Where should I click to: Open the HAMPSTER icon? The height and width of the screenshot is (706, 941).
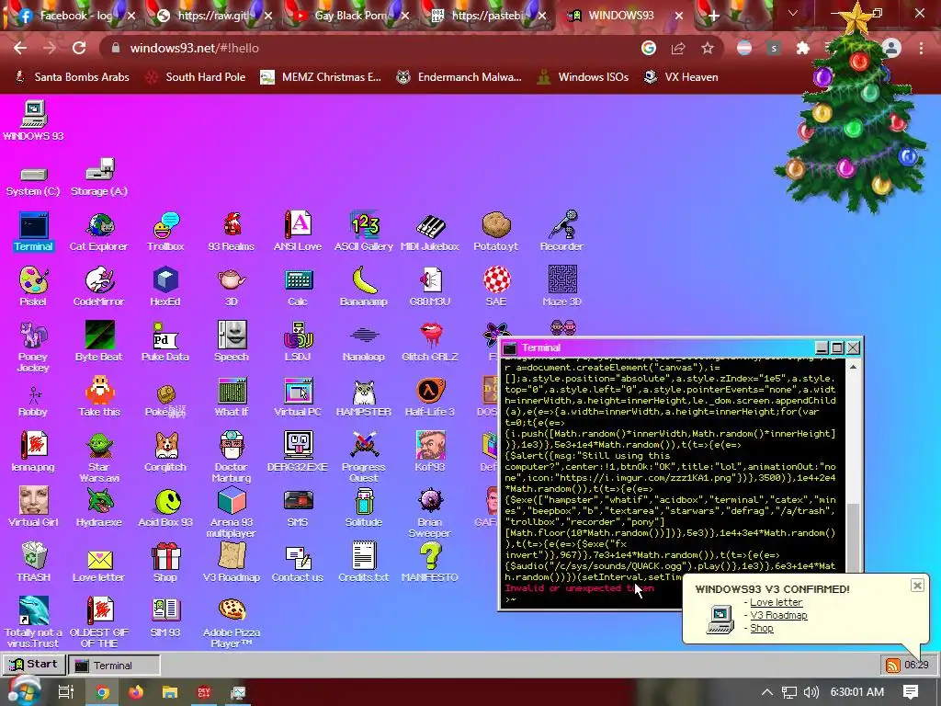pyautogui.click(x=364, y=397)
